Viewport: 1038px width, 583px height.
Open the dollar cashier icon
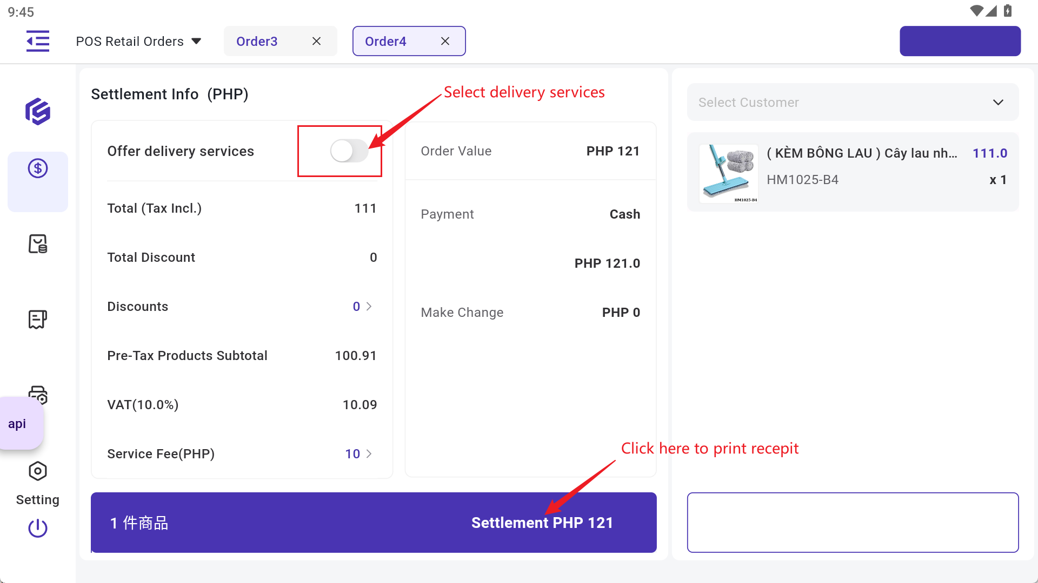pyautogui.click(x=38, y=169)
